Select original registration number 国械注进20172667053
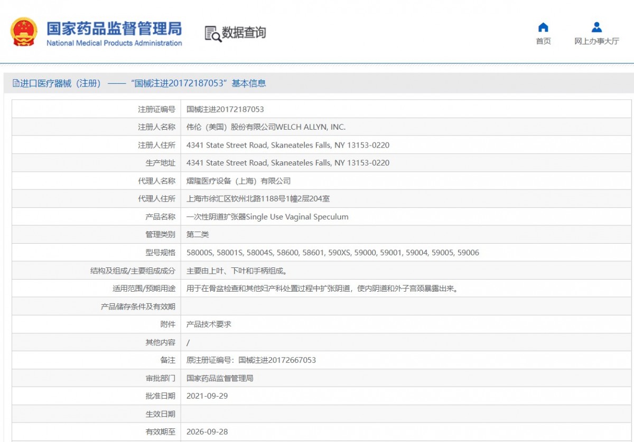Screen dimensions: 634x442 [x=277, y=360]
